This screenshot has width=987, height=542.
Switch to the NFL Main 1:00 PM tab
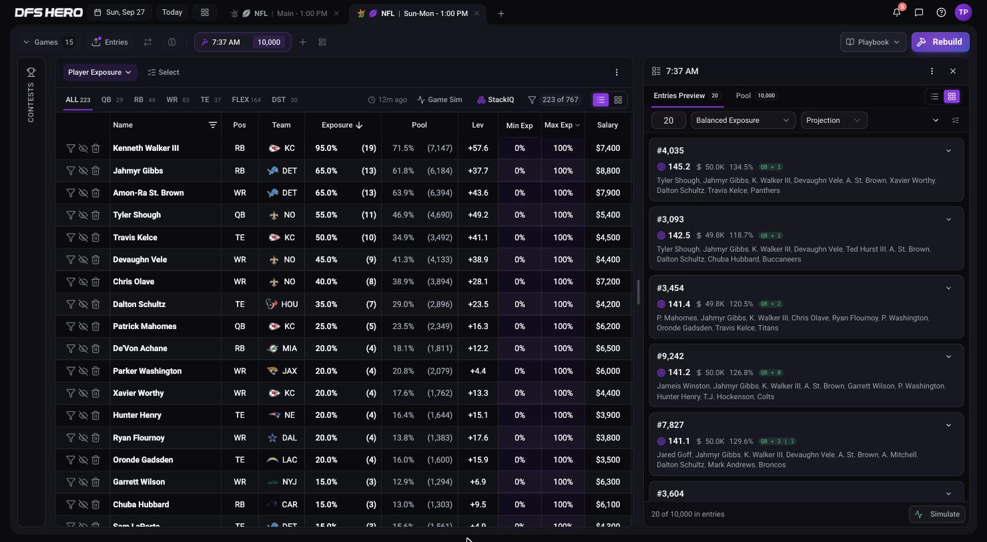tap(285, 13)
